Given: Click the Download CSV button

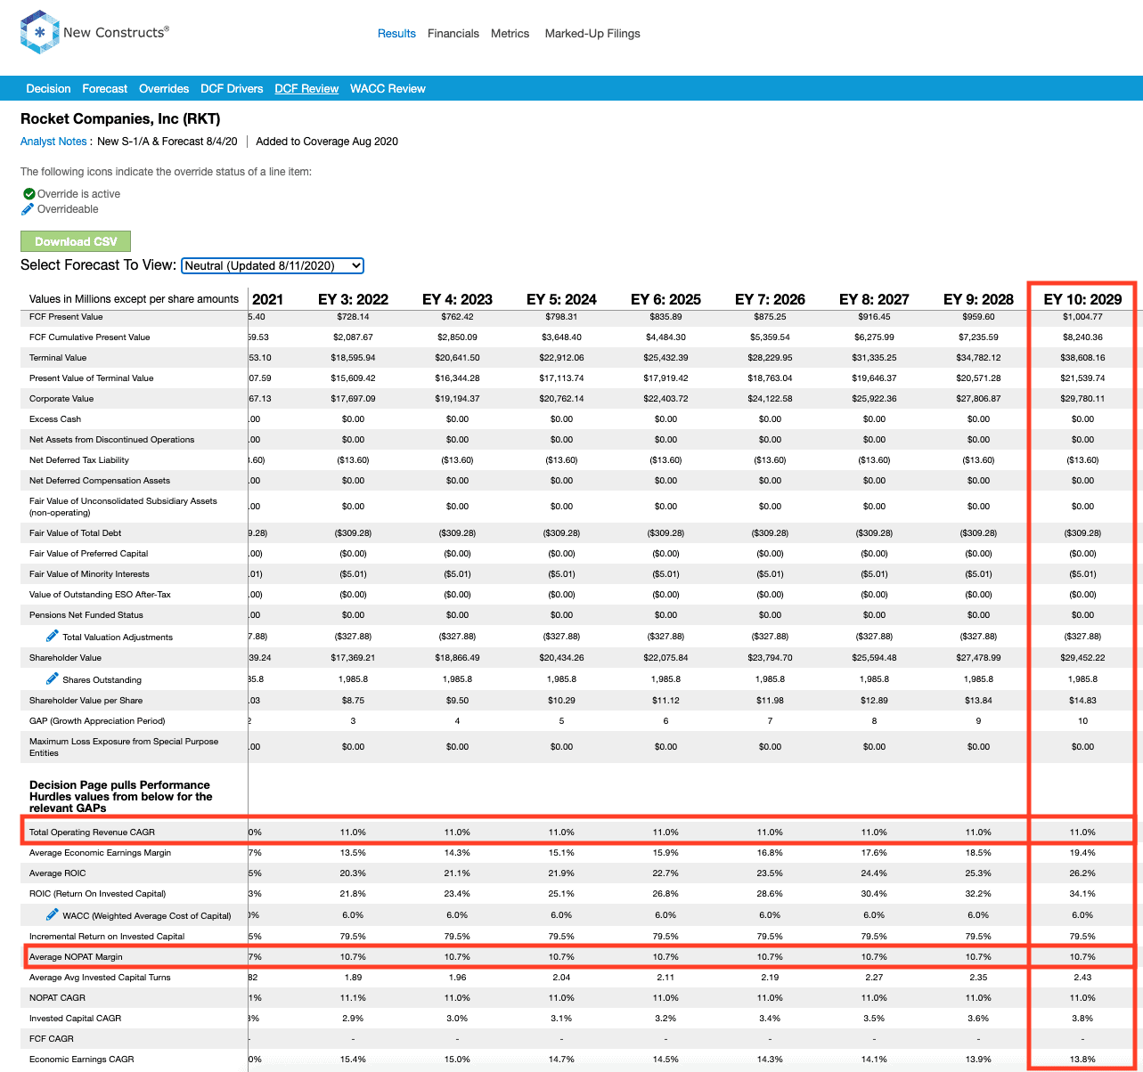Looking at the screenshot, I should coord(76,241).
